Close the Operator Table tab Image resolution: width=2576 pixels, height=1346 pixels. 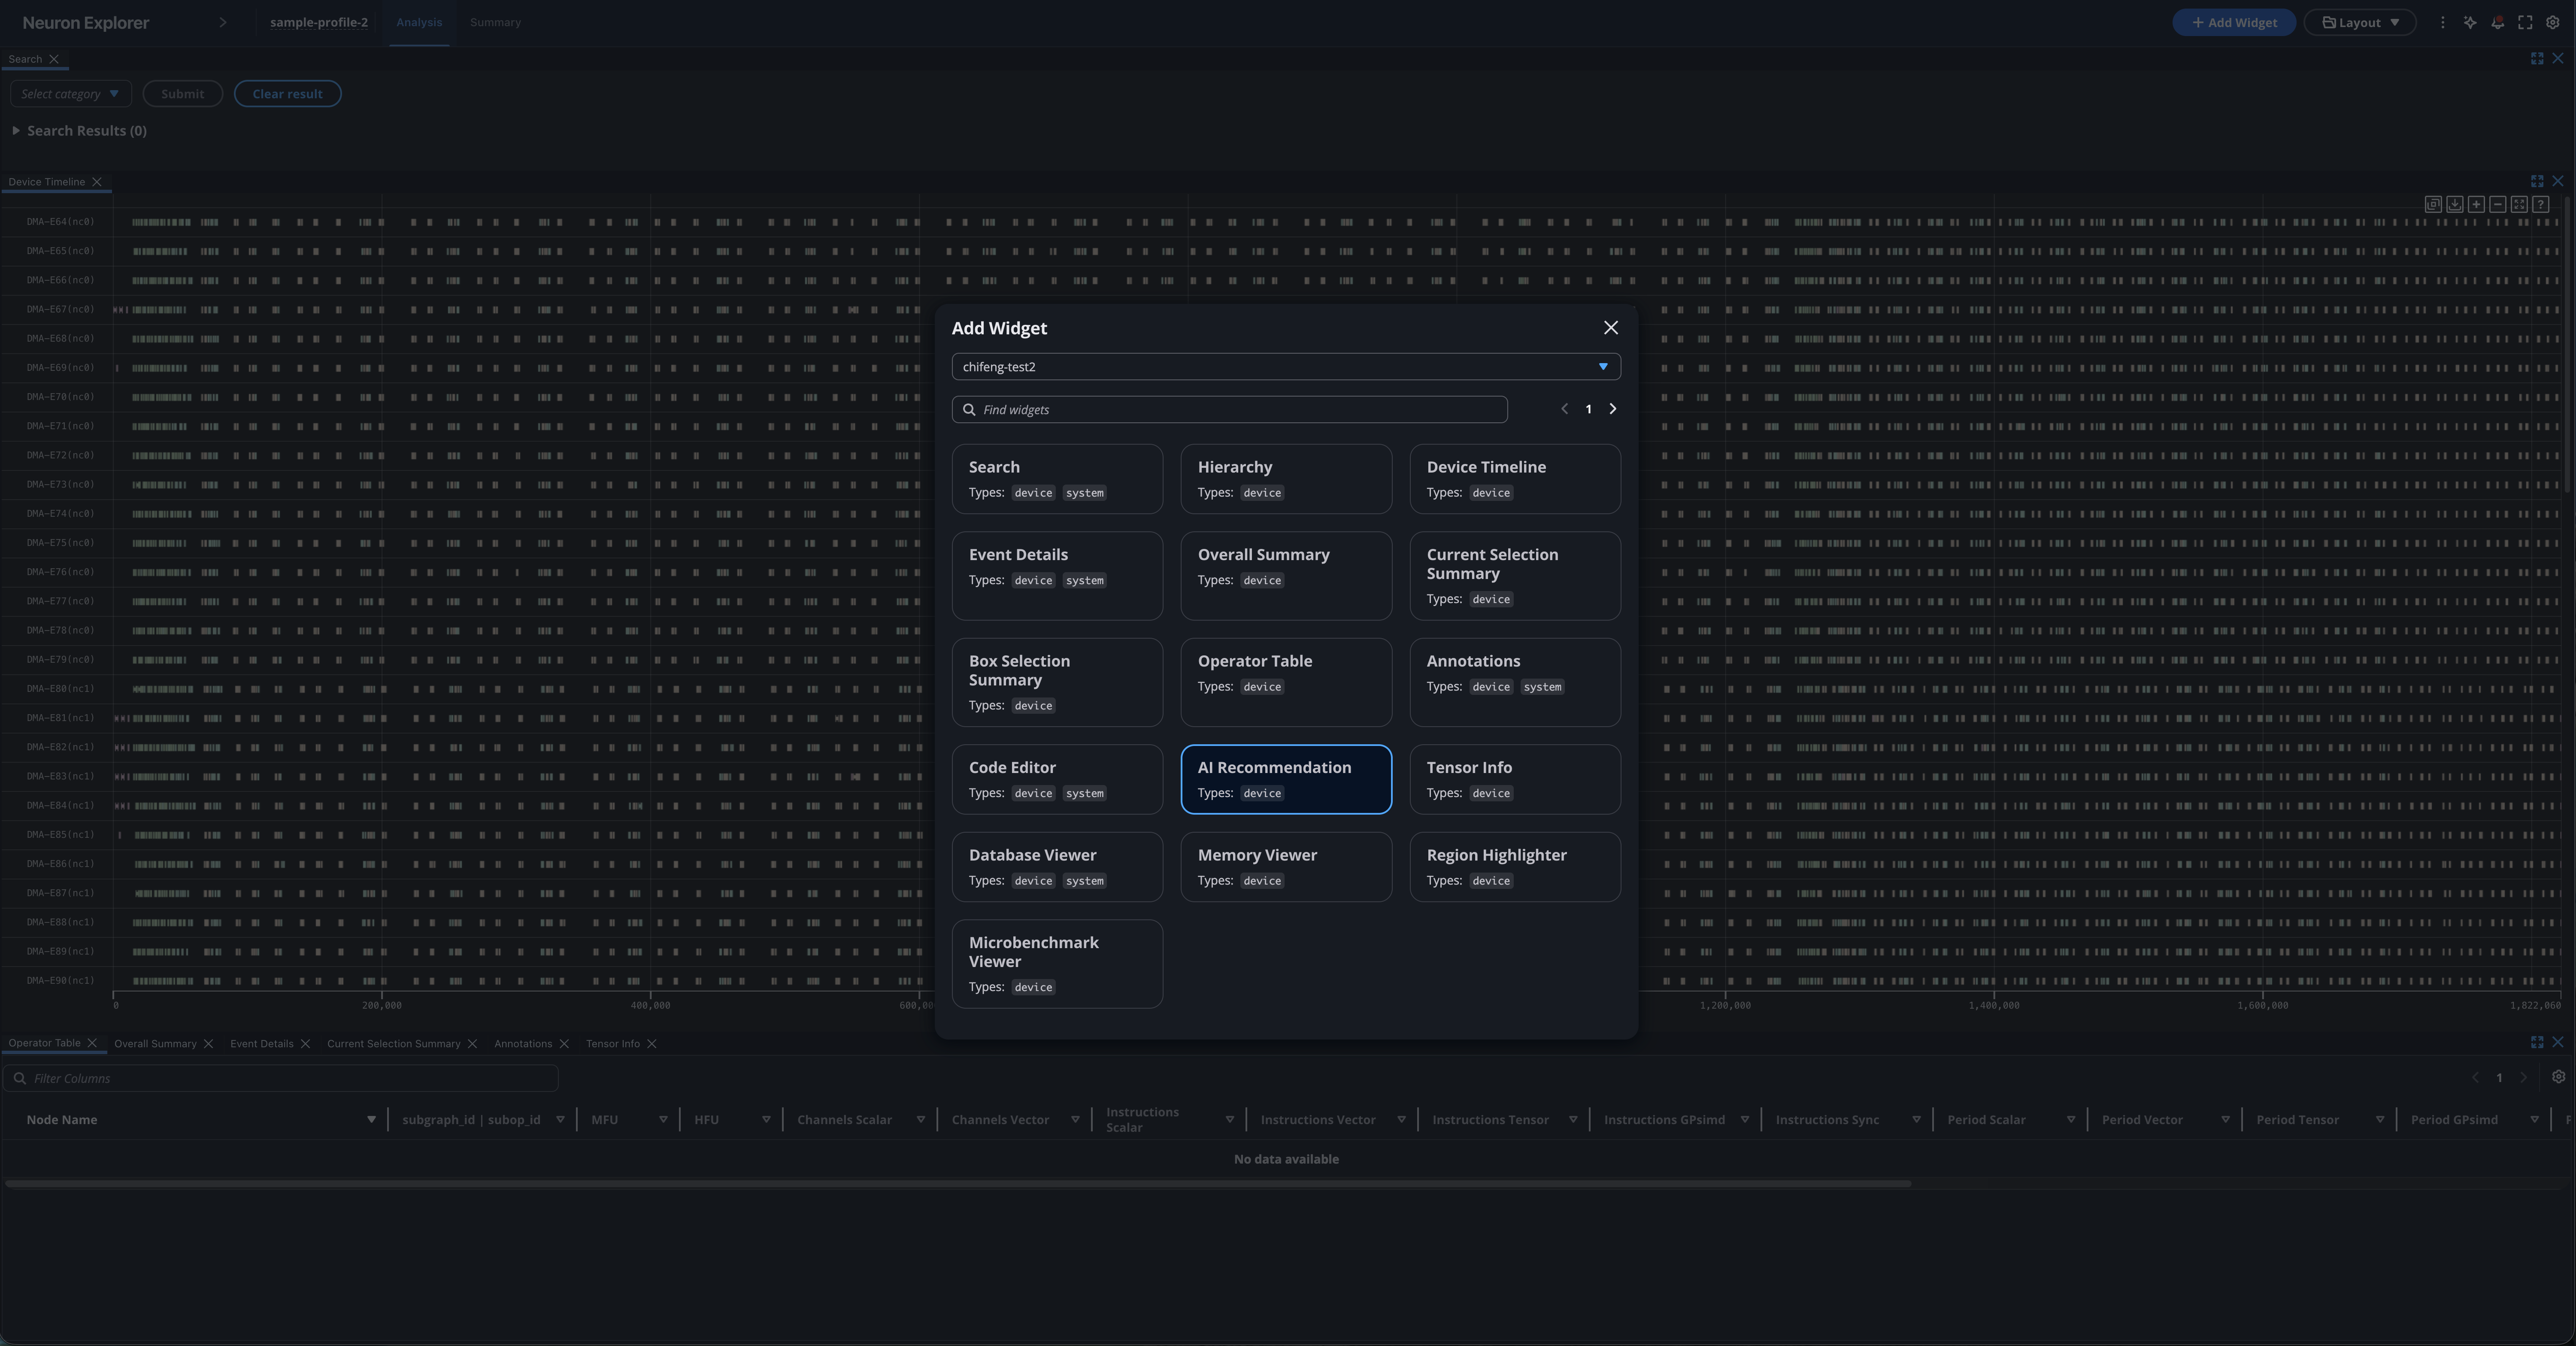[92, 1043]
